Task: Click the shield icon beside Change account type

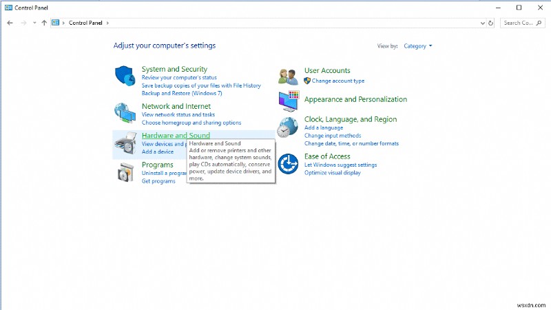Action: pos(307,81)
